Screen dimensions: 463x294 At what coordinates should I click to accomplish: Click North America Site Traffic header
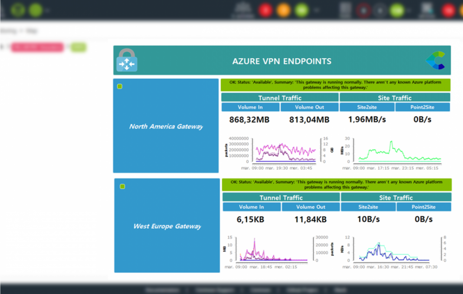coord(395,98)
